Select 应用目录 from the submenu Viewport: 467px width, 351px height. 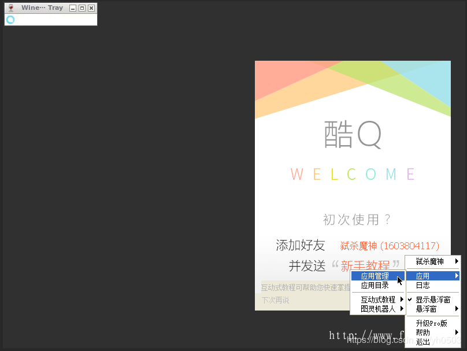(x=375, y=285)
